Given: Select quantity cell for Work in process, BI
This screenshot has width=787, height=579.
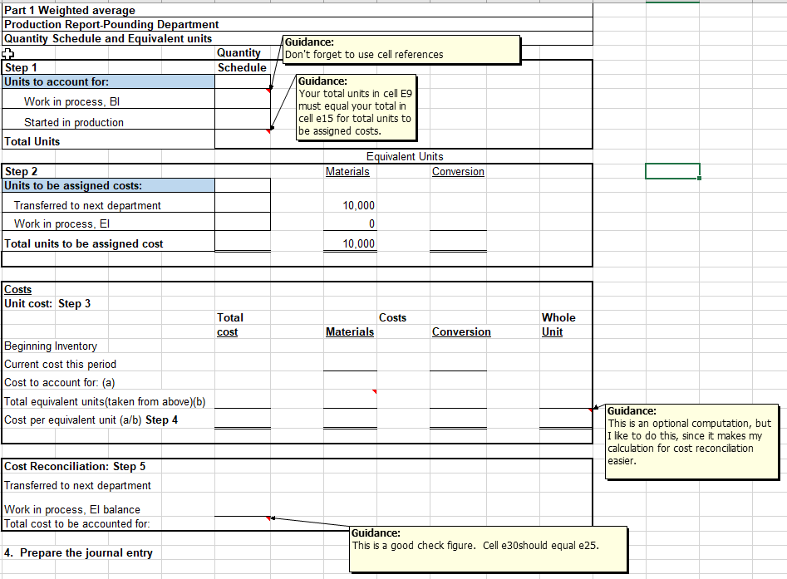Looking at the screenshot, I should 243,99.
